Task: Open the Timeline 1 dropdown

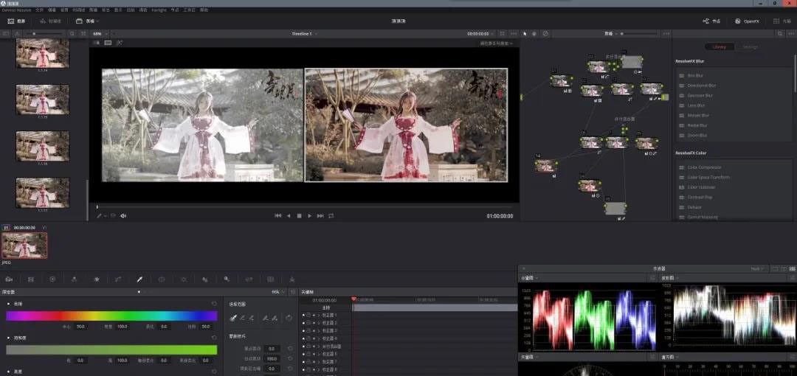Action: 305,33
